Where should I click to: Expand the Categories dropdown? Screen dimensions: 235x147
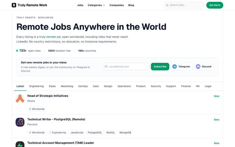(96, 5)
